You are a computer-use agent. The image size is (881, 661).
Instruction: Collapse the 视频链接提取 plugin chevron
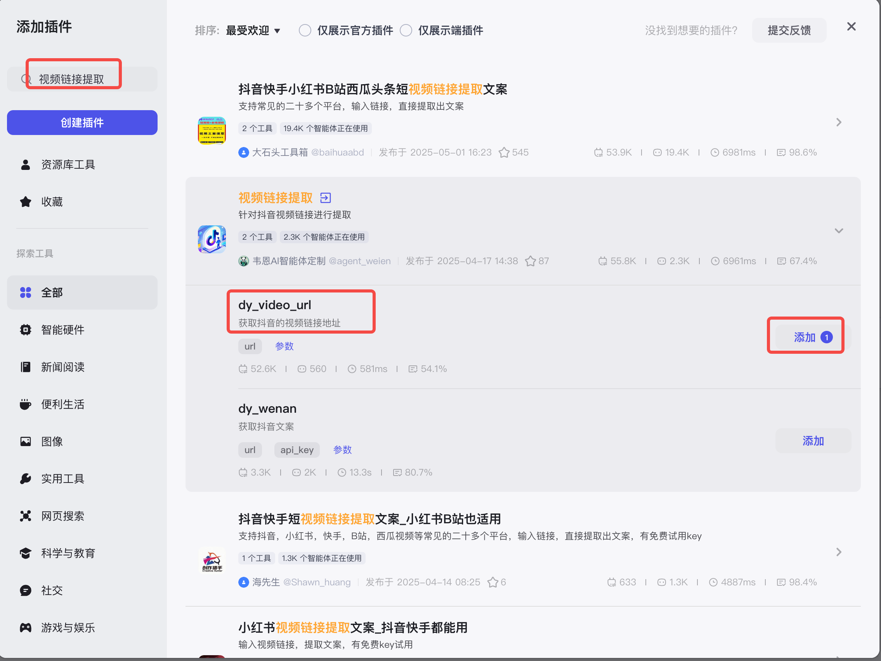[839, 231]
